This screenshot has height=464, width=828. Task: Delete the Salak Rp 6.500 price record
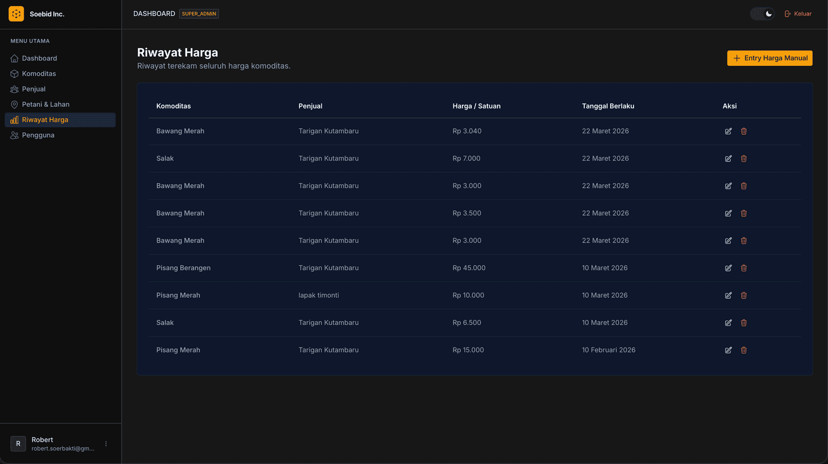pos(744,323)
